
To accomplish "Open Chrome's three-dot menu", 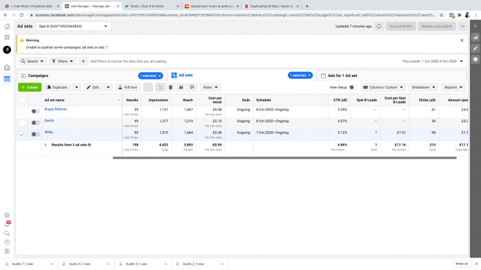I will tap(476, 15).
